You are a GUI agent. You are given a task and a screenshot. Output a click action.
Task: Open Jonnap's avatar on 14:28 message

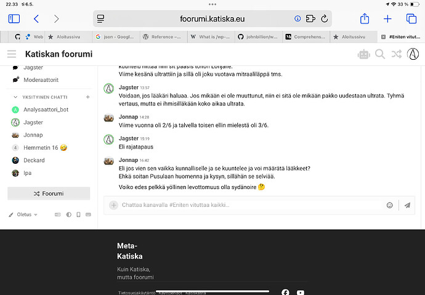(x=108, y=118)
